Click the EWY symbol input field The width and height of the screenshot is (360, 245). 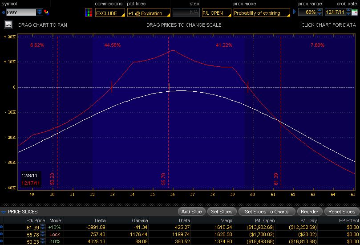pos(21,12)
